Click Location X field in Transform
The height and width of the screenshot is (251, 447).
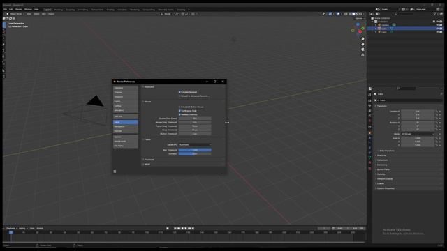tap(418, 112)
